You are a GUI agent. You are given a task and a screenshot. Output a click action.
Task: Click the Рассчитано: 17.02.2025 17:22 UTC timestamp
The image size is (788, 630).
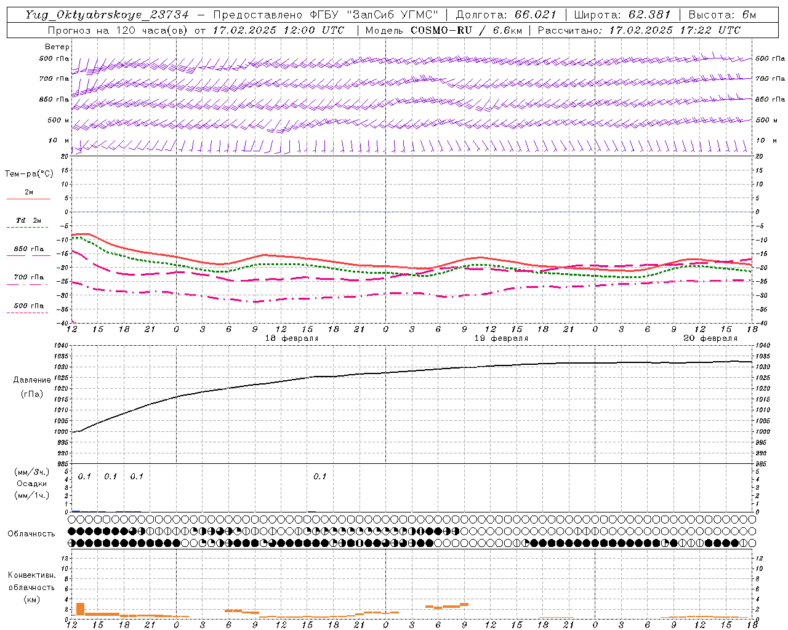click(x=639, y=30)
